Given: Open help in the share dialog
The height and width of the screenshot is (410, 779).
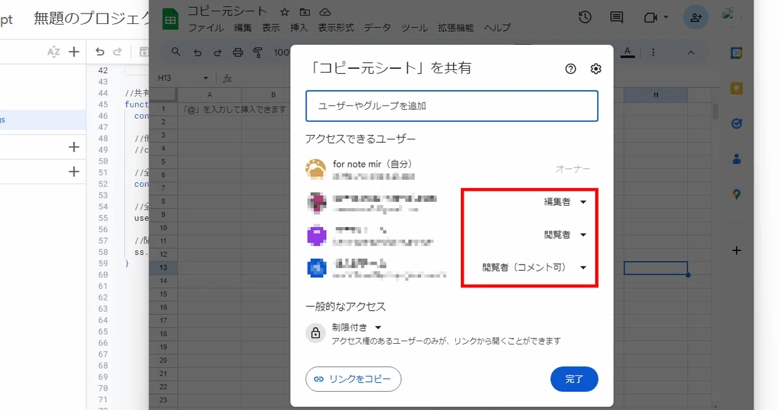Looking at the screenshot, I should tap(571, 69).
